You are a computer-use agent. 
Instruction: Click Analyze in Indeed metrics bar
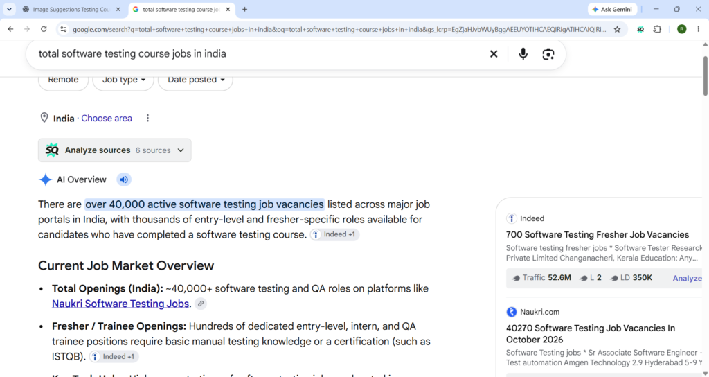(687, 279)
